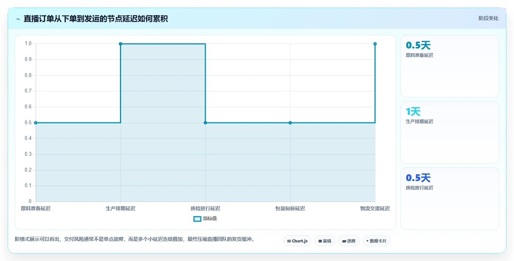
Task: Click the icon inside the 数据卡片 chip
Action: coord(367,241)
